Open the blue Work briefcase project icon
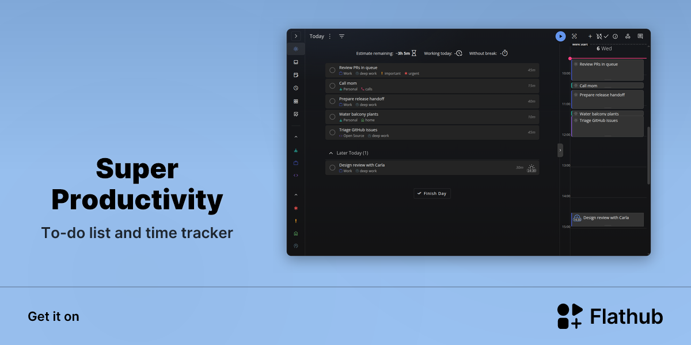 coord(296,163)
